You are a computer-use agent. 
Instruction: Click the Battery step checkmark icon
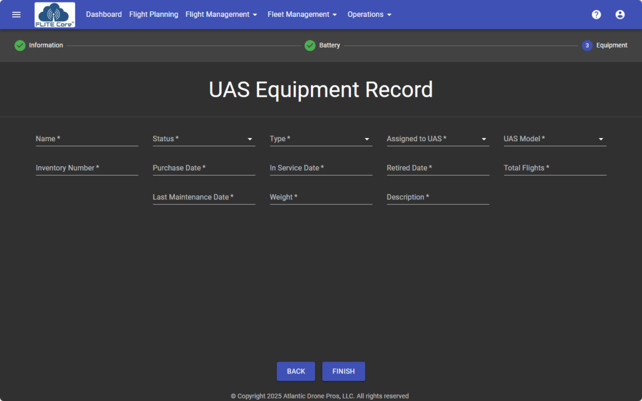[310, 45]
